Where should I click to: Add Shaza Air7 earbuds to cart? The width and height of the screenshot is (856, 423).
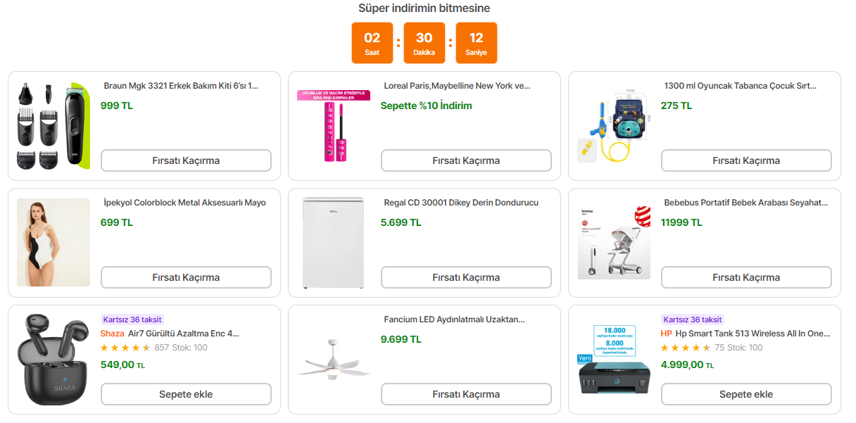pos(186,394)
